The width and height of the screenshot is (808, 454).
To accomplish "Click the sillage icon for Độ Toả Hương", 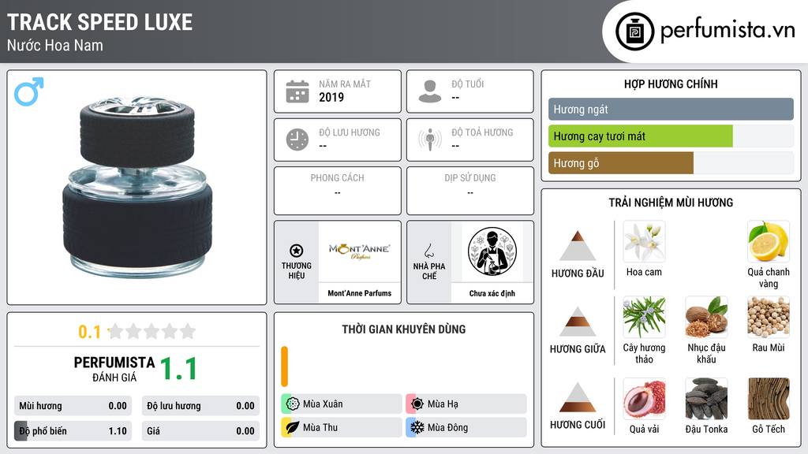I will (430, 140).
